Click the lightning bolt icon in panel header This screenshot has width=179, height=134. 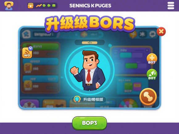[133, 34]
